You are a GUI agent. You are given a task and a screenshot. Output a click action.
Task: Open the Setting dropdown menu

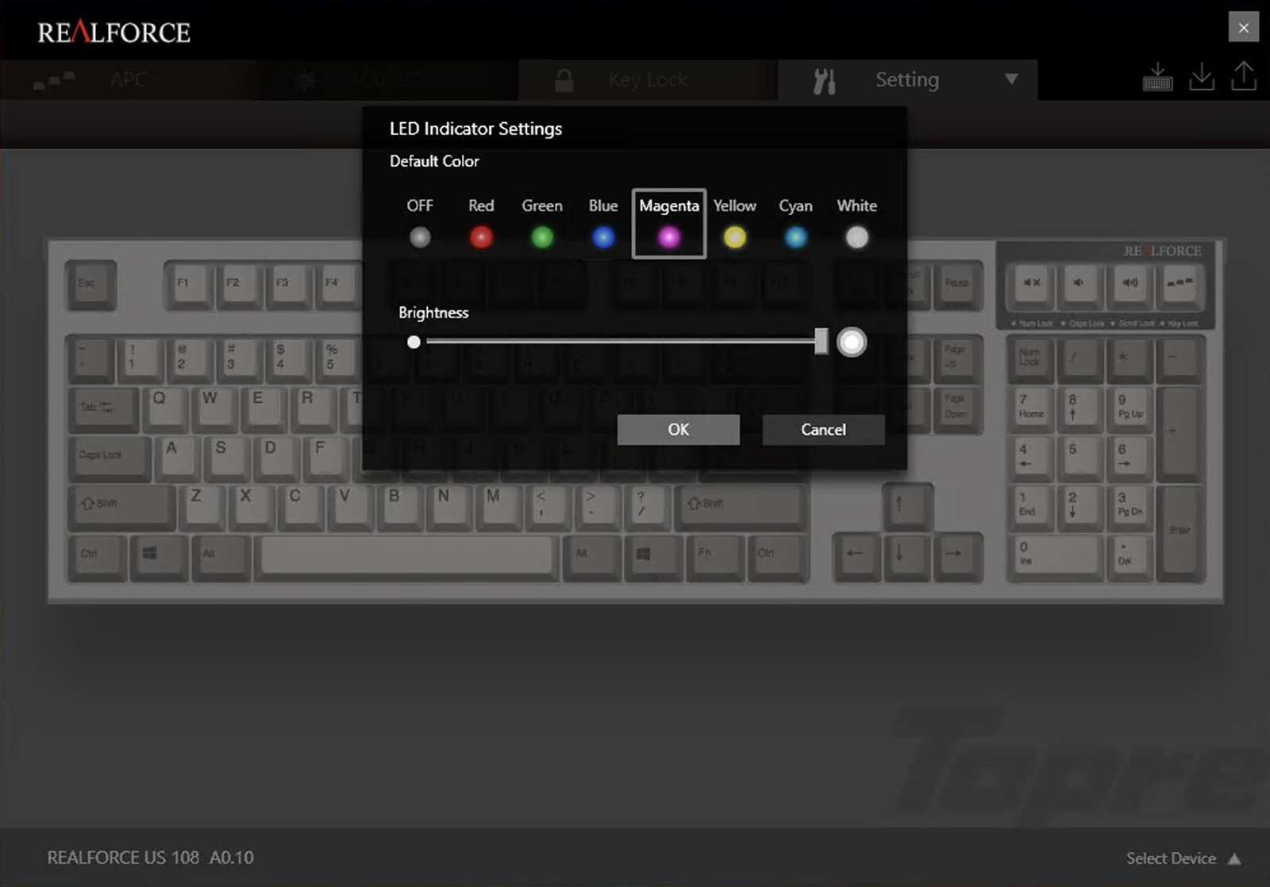(907, 79)
